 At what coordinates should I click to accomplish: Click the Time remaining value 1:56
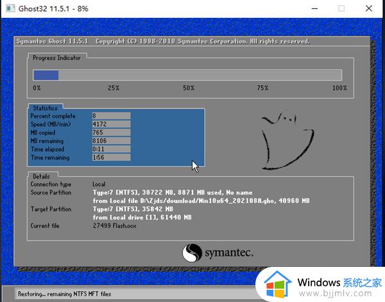click(111, 157)
